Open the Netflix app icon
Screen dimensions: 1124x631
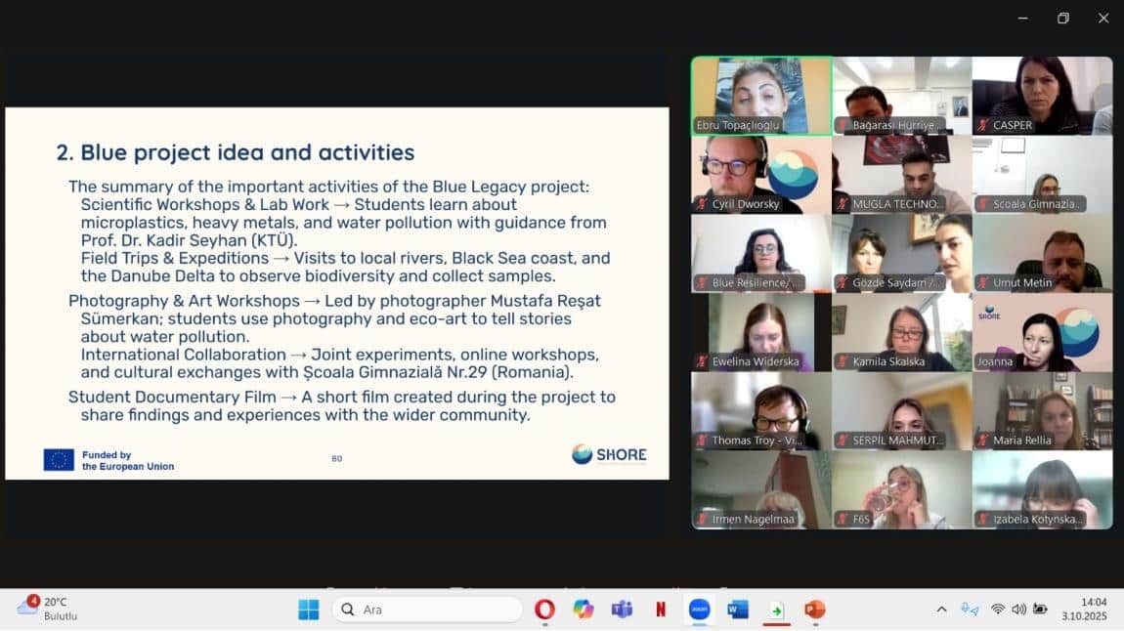click(x=661, y=610)
